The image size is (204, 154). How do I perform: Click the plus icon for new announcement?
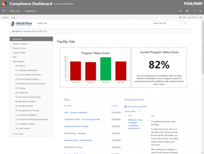click(x=126, y=106)
